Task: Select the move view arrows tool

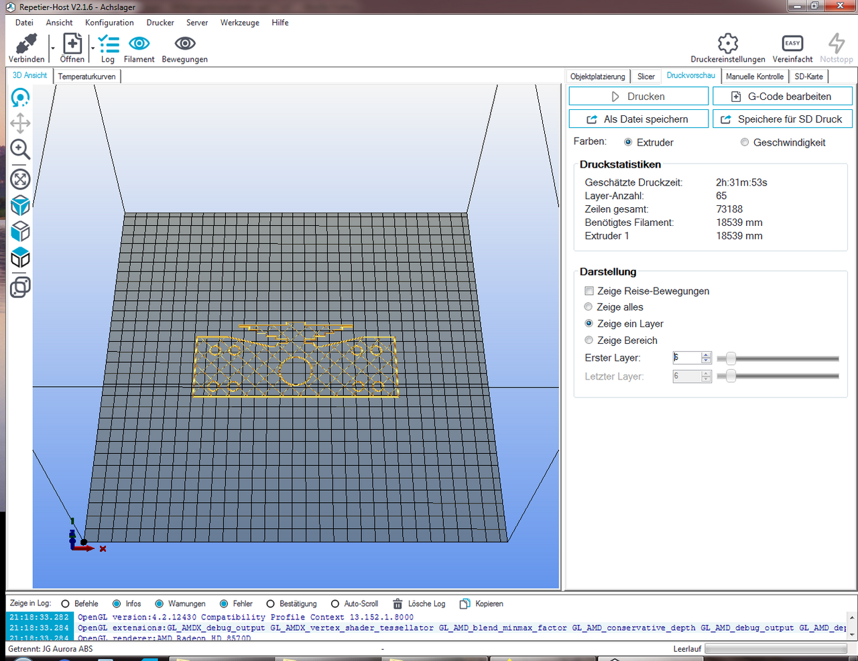Action: point(20,123)
